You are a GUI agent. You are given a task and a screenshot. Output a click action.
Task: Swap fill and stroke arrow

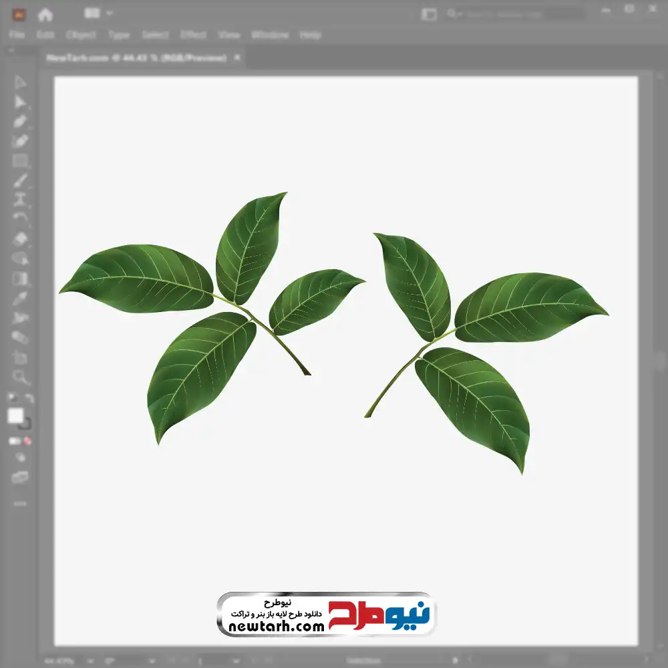coord(29,398)
